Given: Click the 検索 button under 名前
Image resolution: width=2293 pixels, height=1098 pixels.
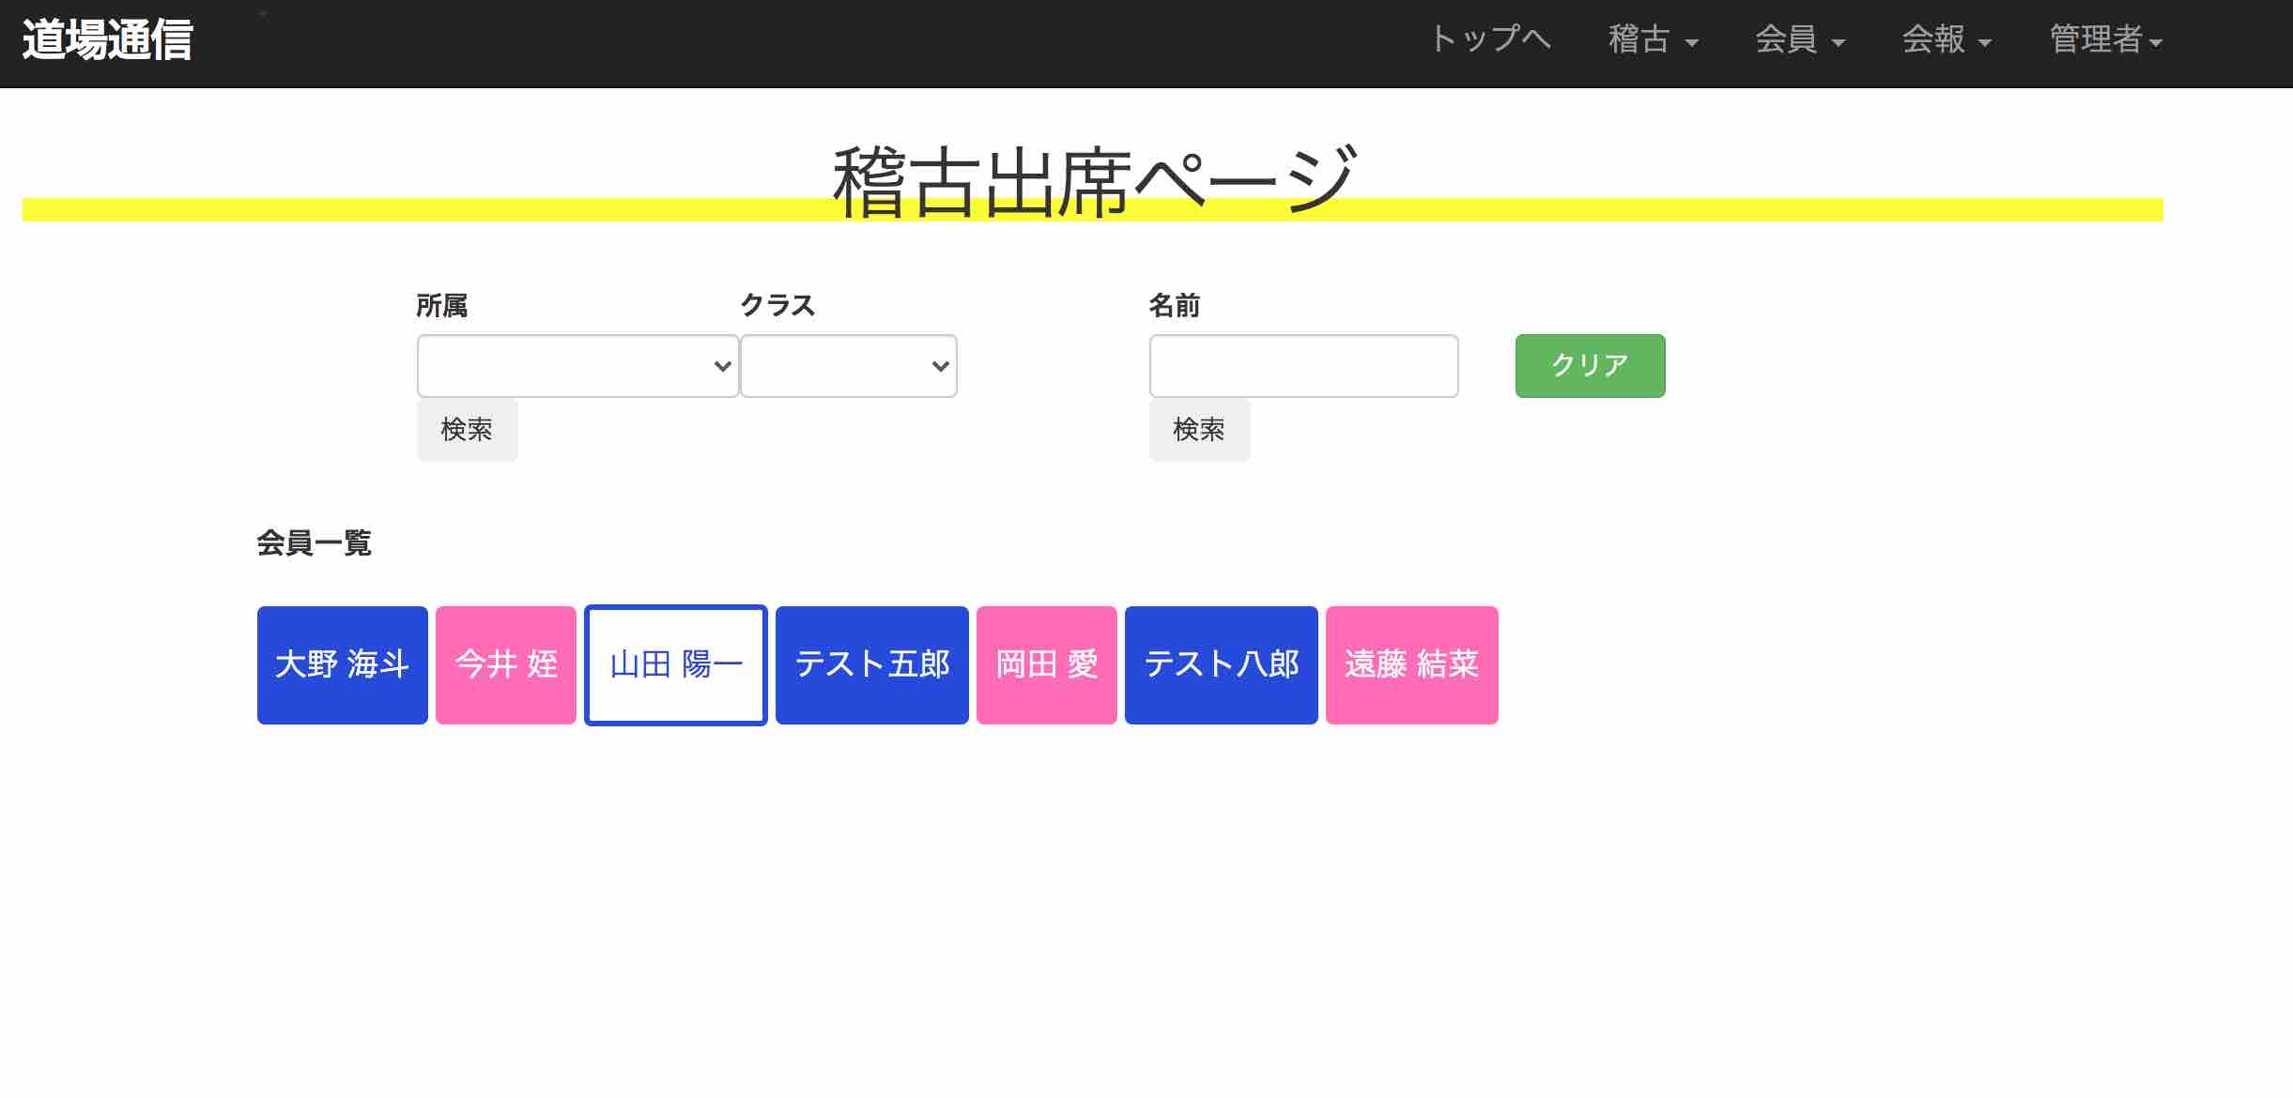Looking at the screenshot, I should click(1199, 430).
